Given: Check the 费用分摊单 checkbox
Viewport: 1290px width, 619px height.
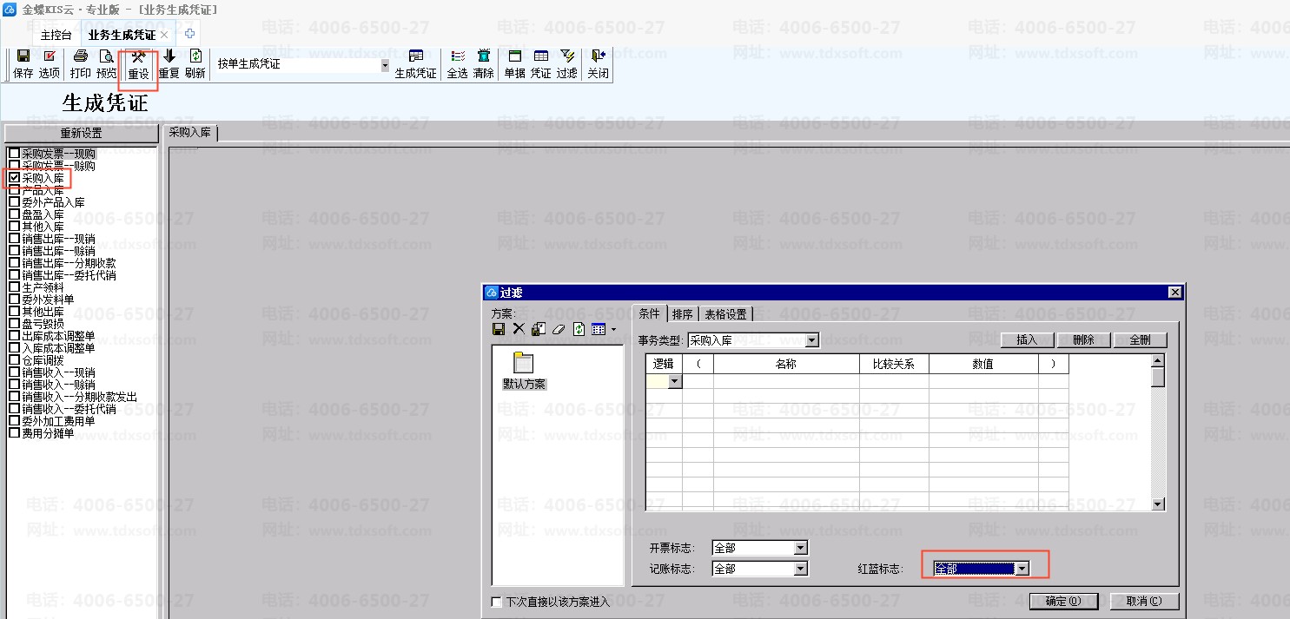Looking at the screenshot, I should [x=14, y=433].
